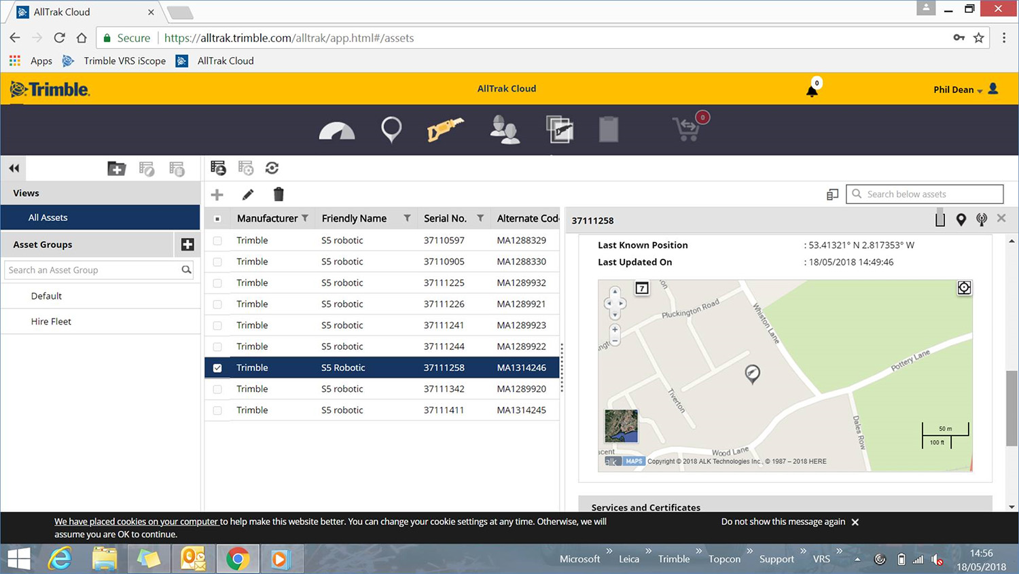
Task: Click the browser address bar URL
Action: pyautogui.click(x=289, y=38)
